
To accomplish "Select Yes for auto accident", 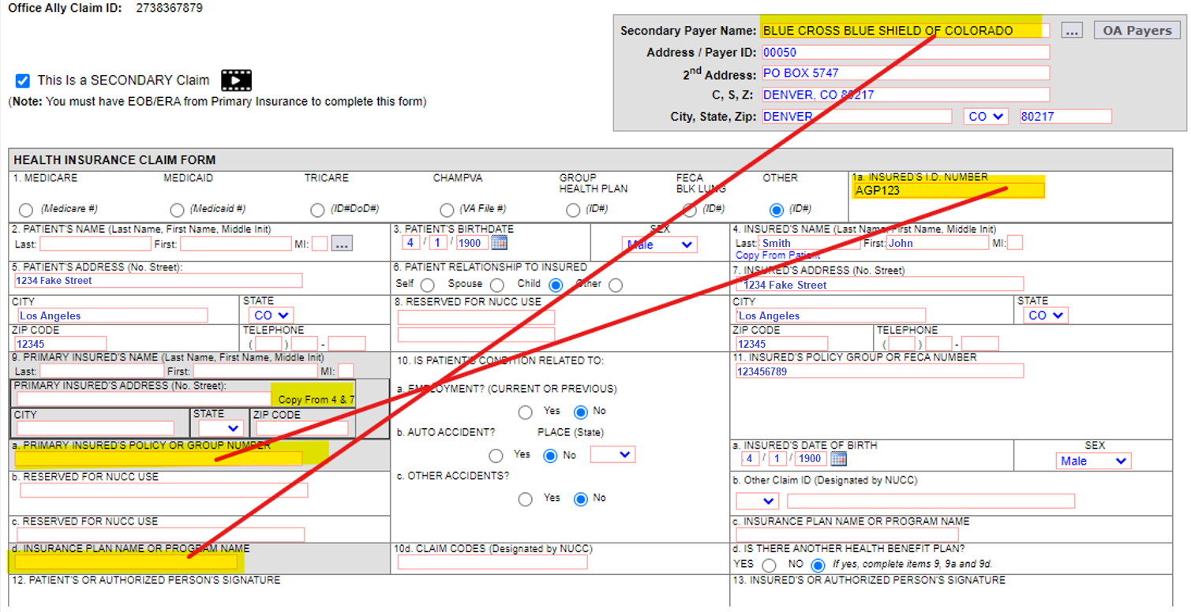I will point(496,454).
